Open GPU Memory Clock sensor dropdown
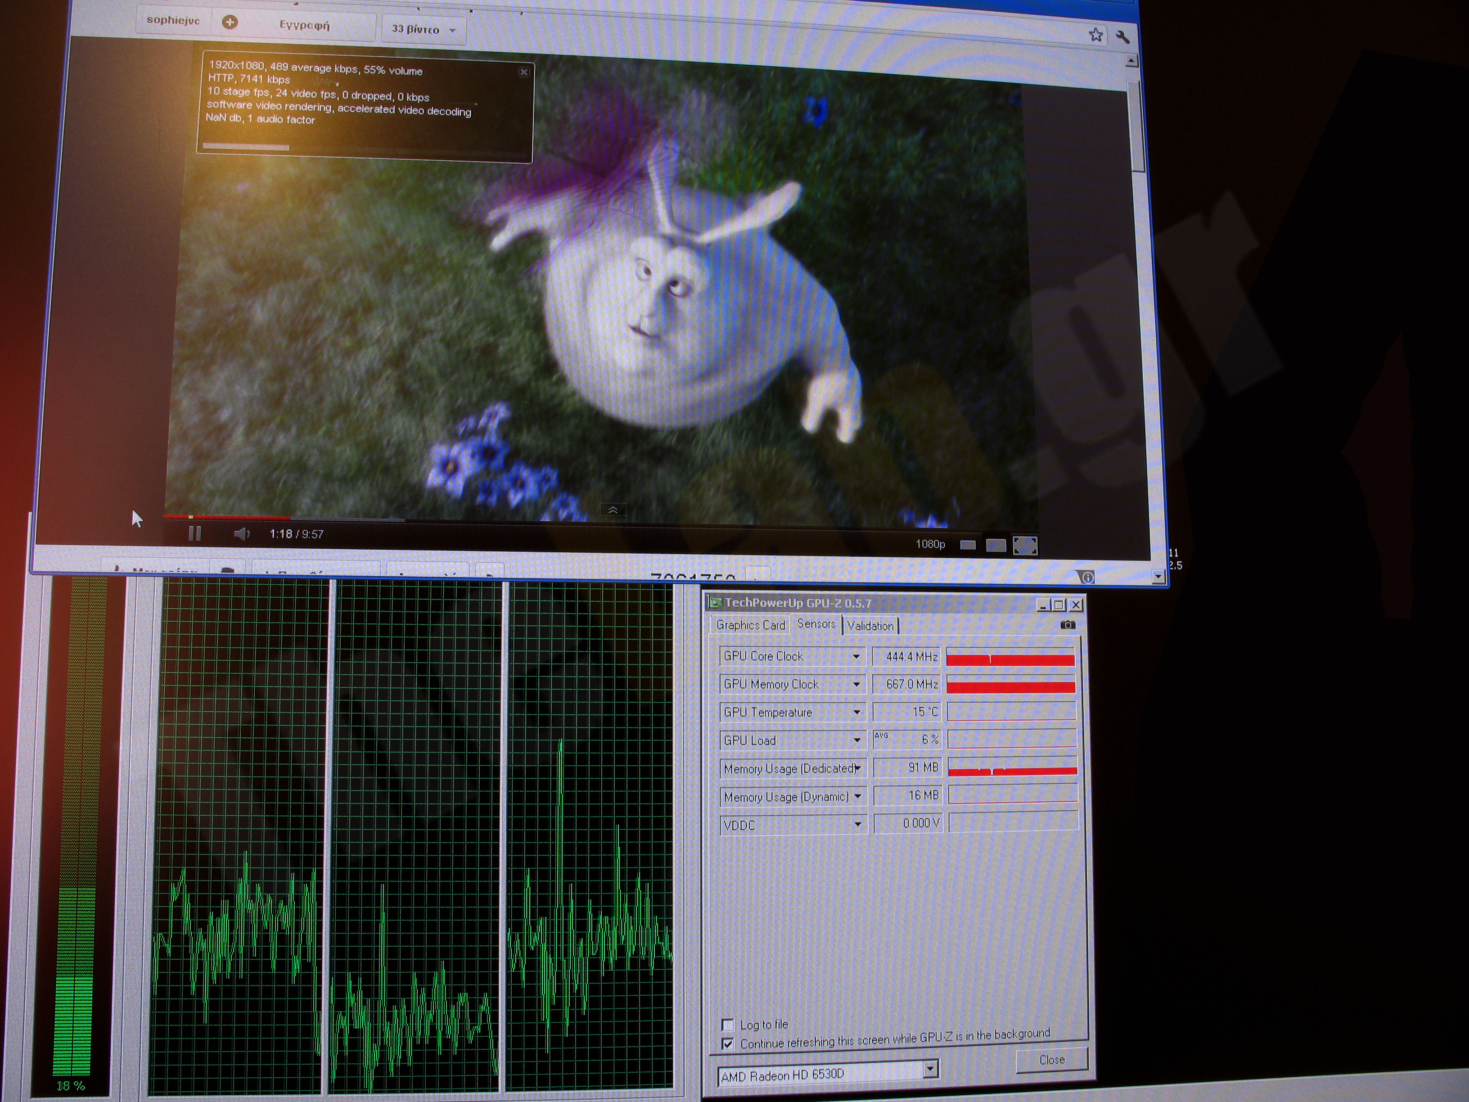 point(857,684)
